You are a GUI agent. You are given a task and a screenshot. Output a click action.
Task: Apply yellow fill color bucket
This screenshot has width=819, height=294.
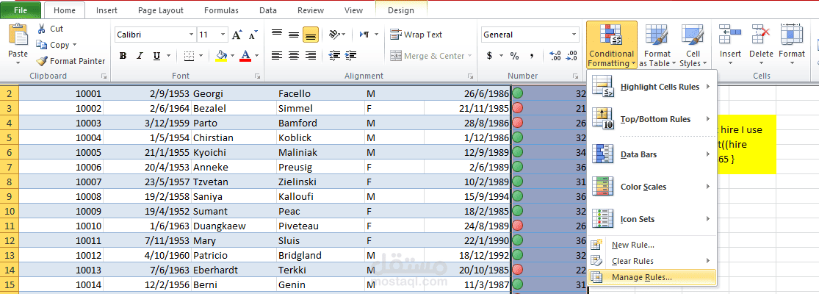[221, 56]
